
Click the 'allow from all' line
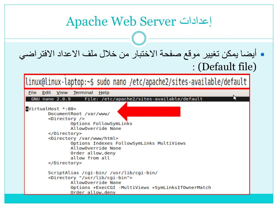(x=90, y=158)
